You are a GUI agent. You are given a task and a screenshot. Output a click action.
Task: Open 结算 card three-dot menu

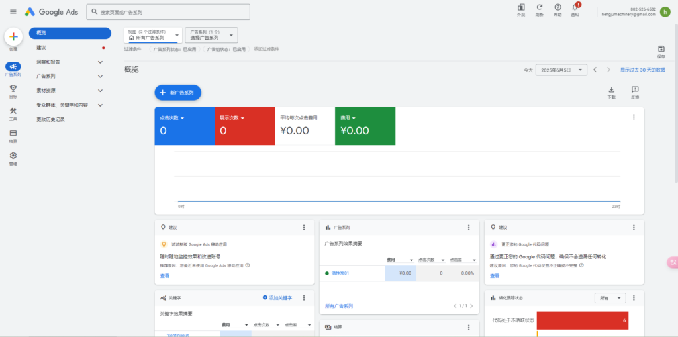click(x=469, y=328)
